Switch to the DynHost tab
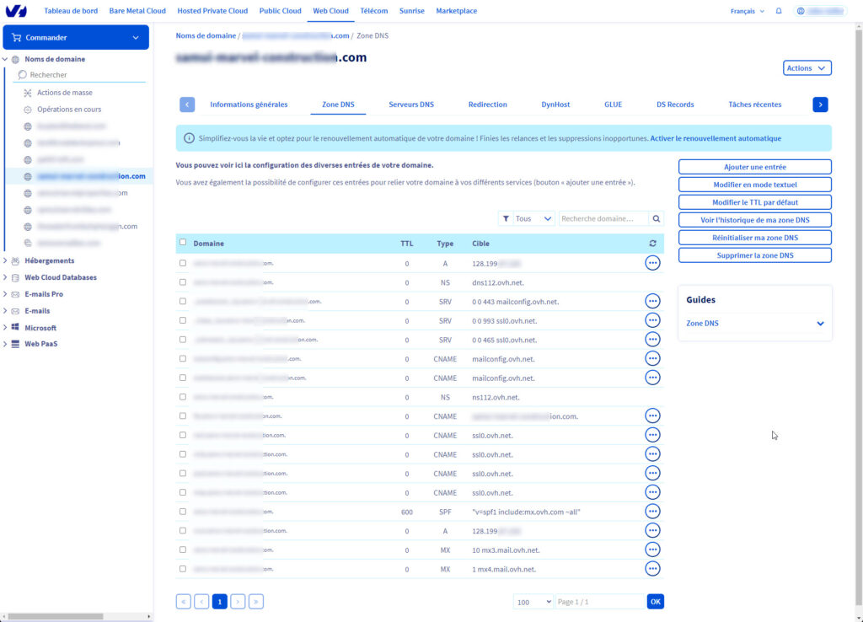The image size is (863, 622). click(x=555, y=104)
